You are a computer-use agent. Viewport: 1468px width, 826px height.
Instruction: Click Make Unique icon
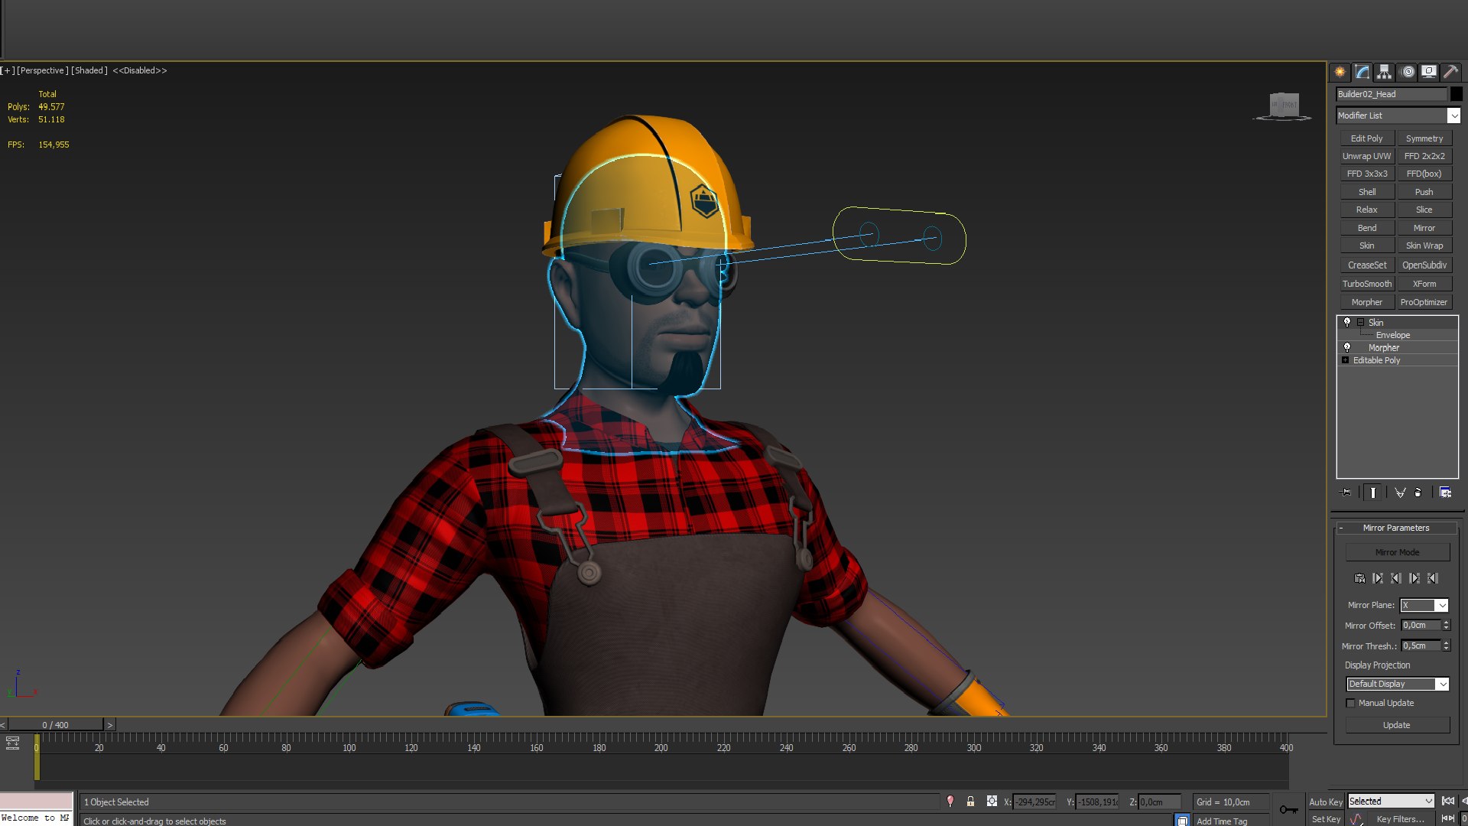click(1399, 493)
